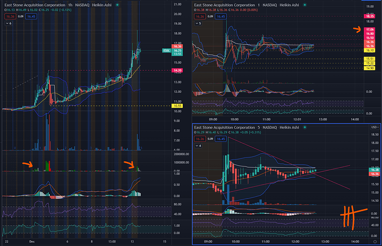
Task: Click the market status dot on 1-minute chart
Action: pyautogui.click(x=305, y=5)
